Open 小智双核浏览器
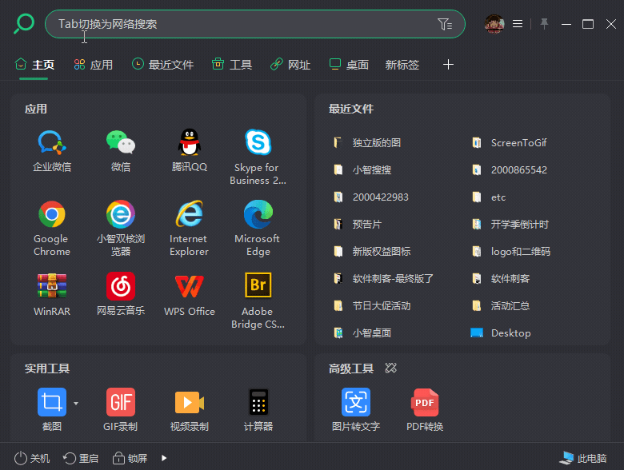The image size is (624, 470). 121,229
